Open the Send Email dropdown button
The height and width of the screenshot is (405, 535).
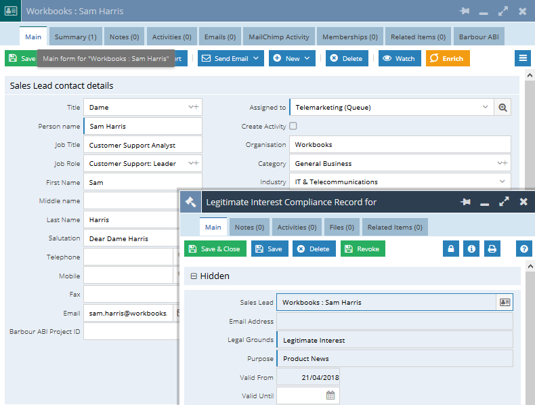[x=231, y=58]
